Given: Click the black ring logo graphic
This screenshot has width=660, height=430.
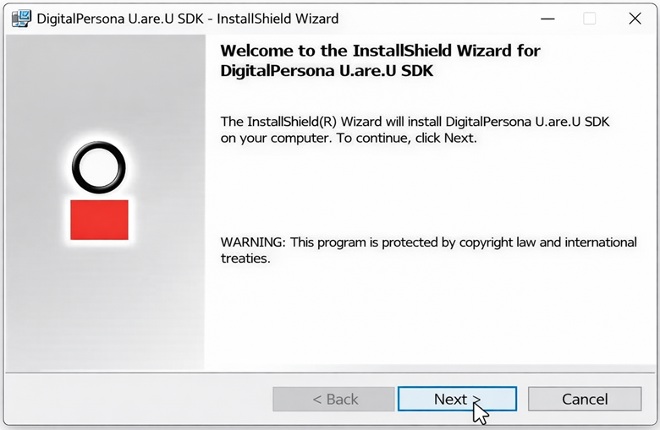Looking at the screenshot, I should 98,166.
